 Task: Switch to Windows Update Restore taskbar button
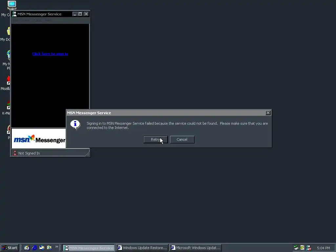pos(142,248)
